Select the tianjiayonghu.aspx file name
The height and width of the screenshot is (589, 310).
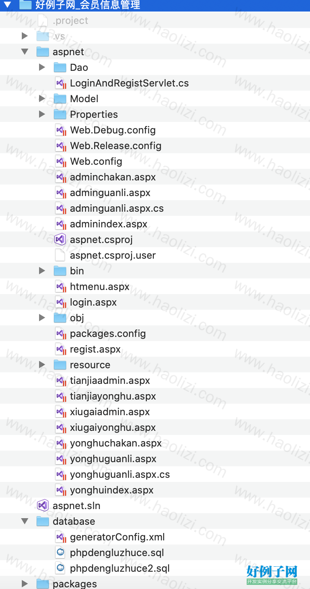click(x=113, y=396)
